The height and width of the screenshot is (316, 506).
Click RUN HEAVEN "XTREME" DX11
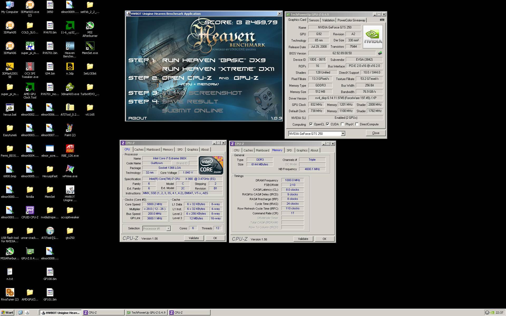click(x=218, y=69)
